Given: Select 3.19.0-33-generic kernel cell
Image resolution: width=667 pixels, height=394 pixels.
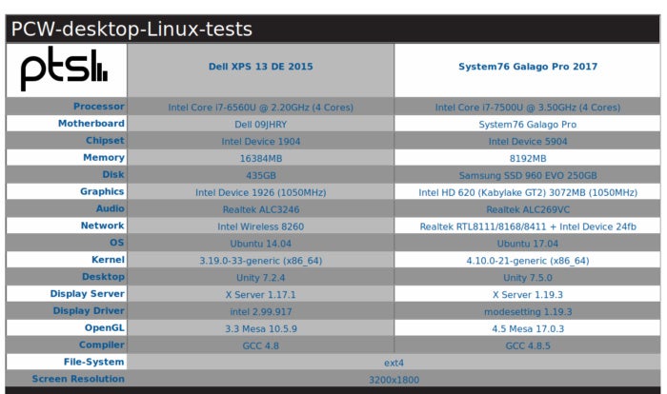Looking at the screenshot, I should point(261,261).
